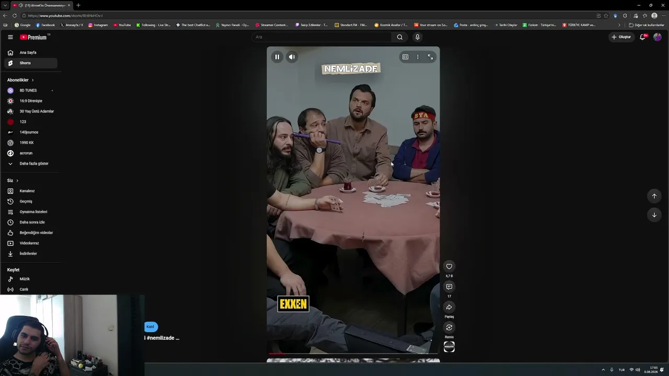The width and height of the screenshot is (669, 376).
Task: Open browser settings three-dot menu
Action: (663, 16)
